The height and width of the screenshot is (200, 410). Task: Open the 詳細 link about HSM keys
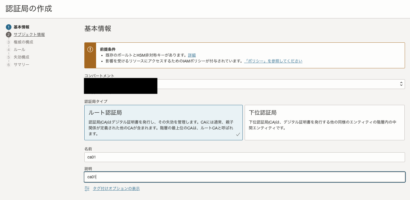192,55
